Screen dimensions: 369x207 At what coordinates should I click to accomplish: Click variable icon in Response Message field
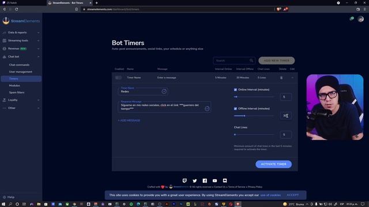(207, 109)
